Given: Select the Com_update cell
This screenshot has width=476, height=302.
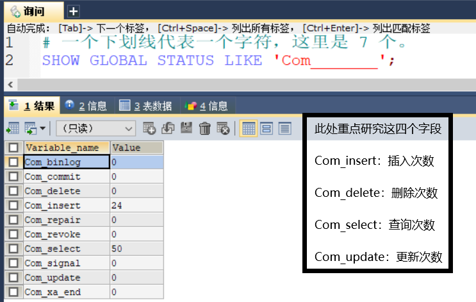Looking at the screenshot, I should pyautogui.click(x=67, y=278).
